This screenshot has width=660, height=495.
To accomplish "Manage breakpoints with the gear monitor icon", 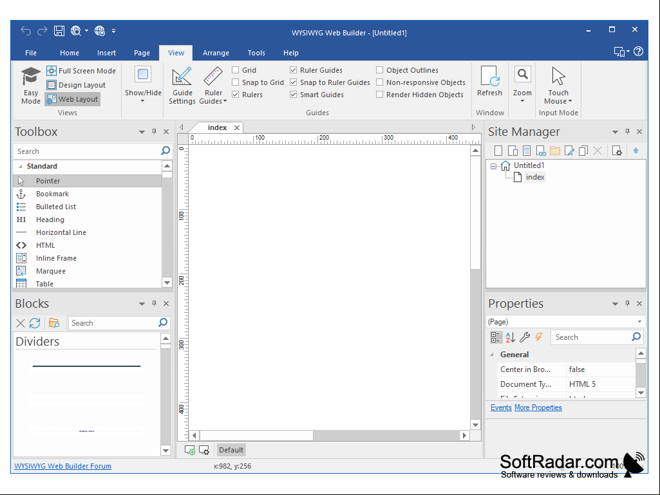I will (203, 450).
